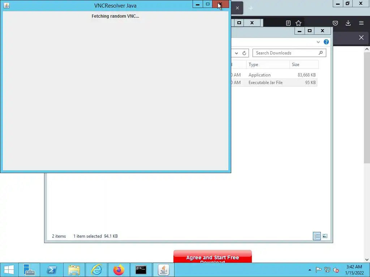Open the Explorer help icon

pos(326,42)
